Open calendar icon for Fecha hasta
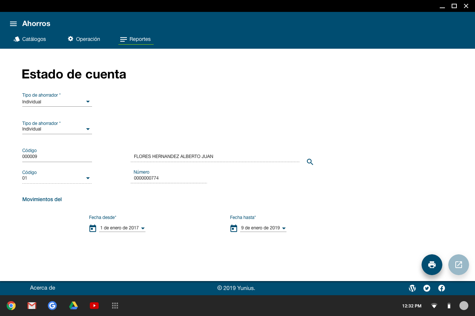 pos(234,228)
